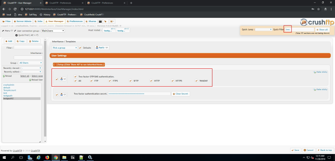Open Windows search from the taskbar
335x161 pixels.
tap(13, 158)
